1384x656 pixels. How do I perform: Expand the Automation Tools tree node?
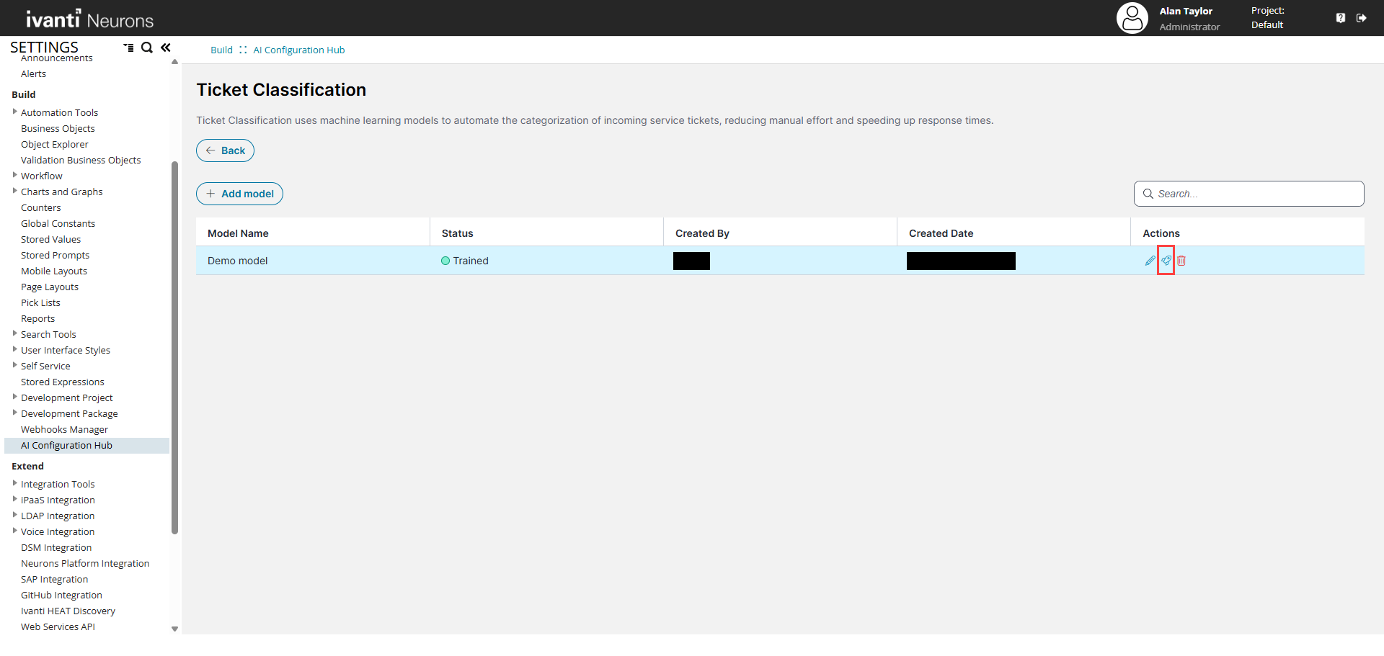[14, 112]
